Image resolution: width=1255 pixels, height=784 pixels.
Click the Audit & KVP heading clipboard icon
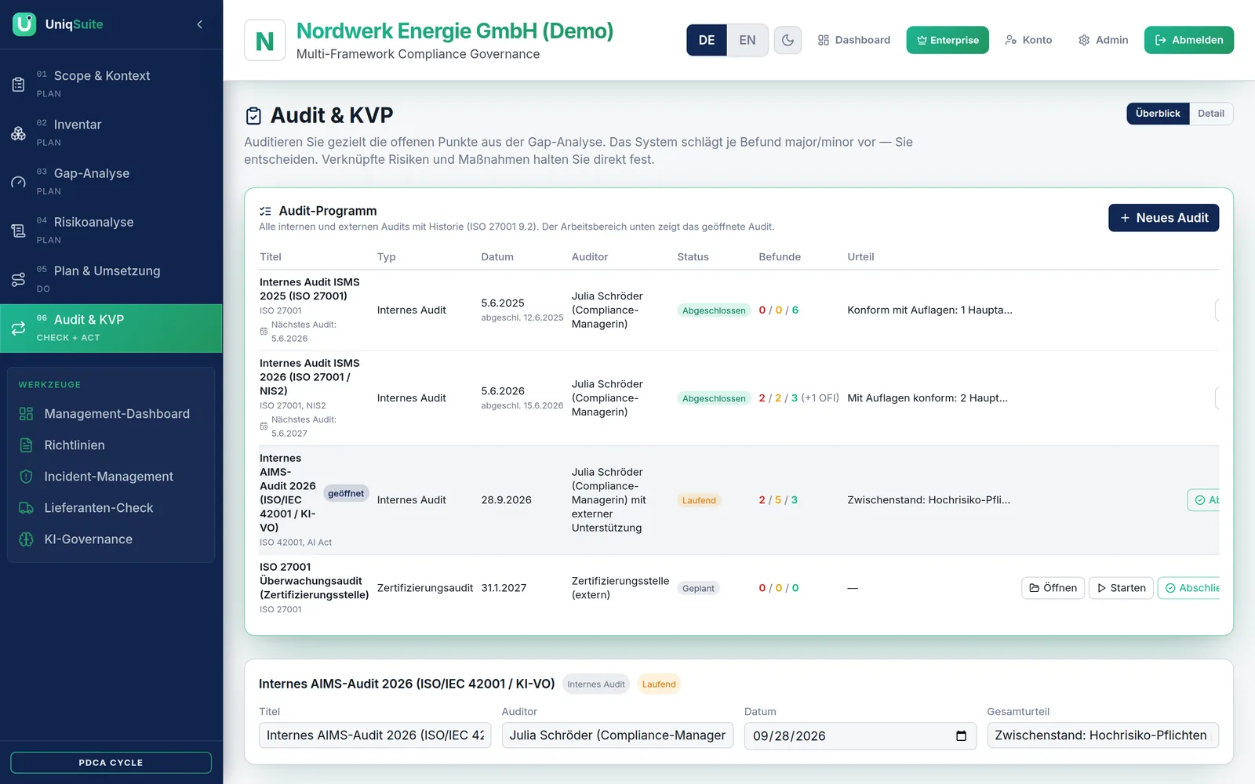253,116
